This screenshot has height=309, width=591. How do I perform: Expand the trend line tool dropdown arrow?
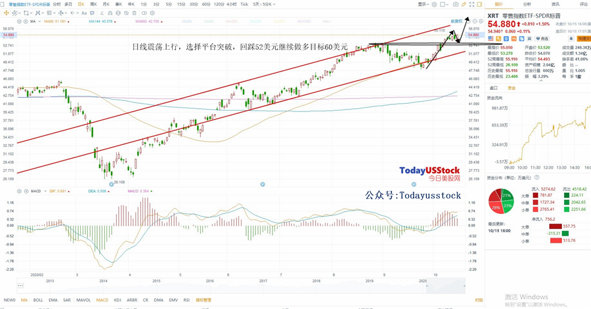[20, 13]
